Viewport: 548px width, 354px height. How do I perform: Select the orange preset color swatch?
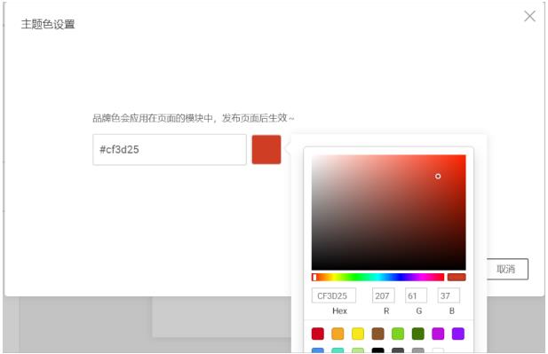pyautogui.click(x=338, y=334)
